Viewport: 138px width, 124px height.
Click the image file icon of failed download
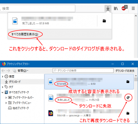[51, 98]
